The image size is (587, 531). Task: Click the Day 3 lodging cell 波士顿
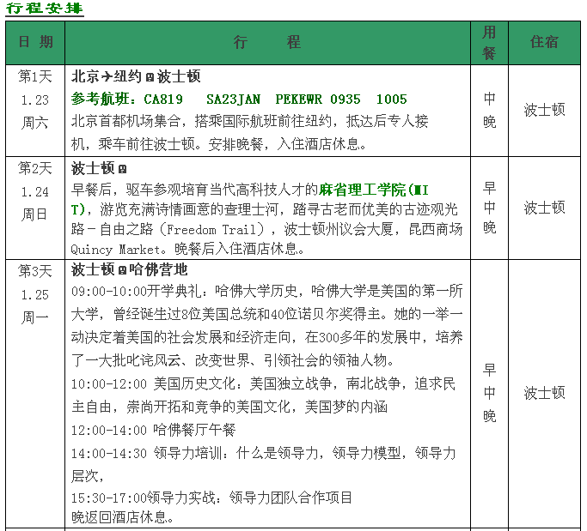click(x=544, y=393)
